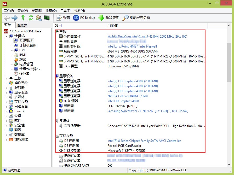The width and height of the screenshot is (234, 175).
Task: Go forward with the right arrow icon
Action: tap(14, 18)
